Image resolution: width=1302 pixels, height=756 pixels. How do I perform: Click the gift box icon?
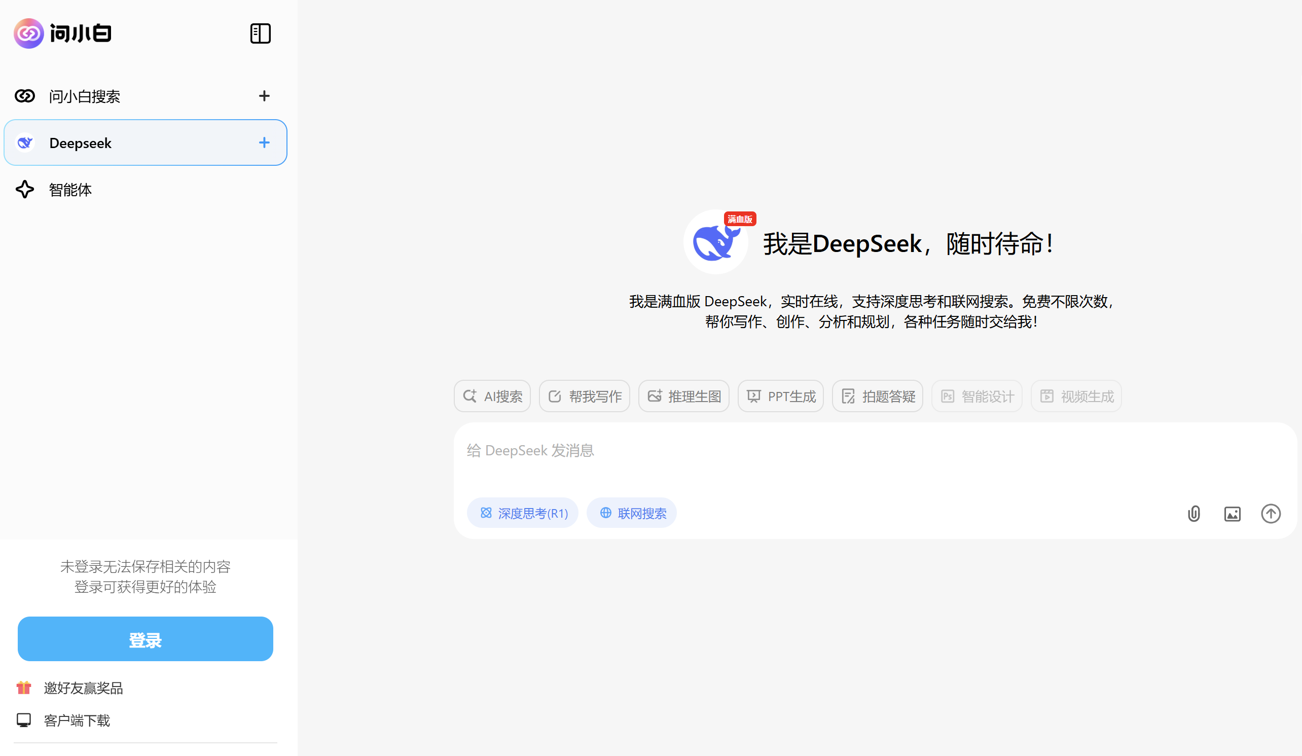point(24,688)
